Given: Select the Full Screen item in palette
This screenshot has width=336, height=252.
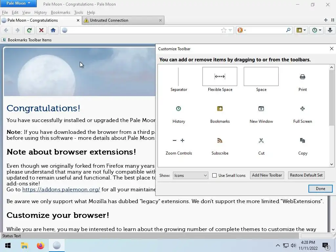Looking at the screenshot, I should click(303, 115).
